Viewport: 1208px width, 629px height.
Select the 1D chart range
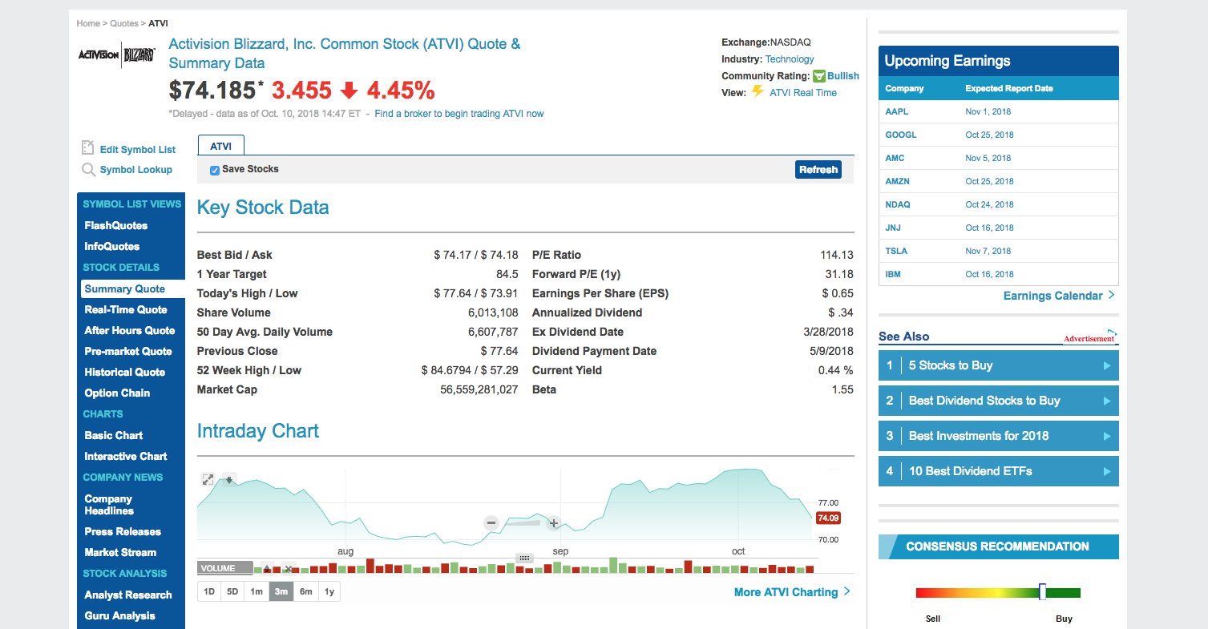(209, 591)
